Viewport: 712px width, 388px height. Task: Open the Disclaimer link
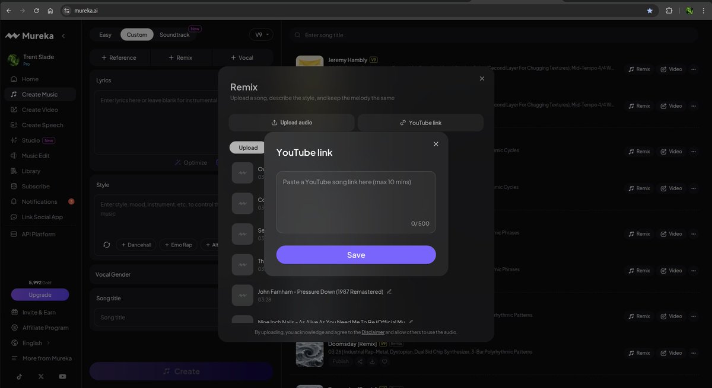click(x=373, y=332)
